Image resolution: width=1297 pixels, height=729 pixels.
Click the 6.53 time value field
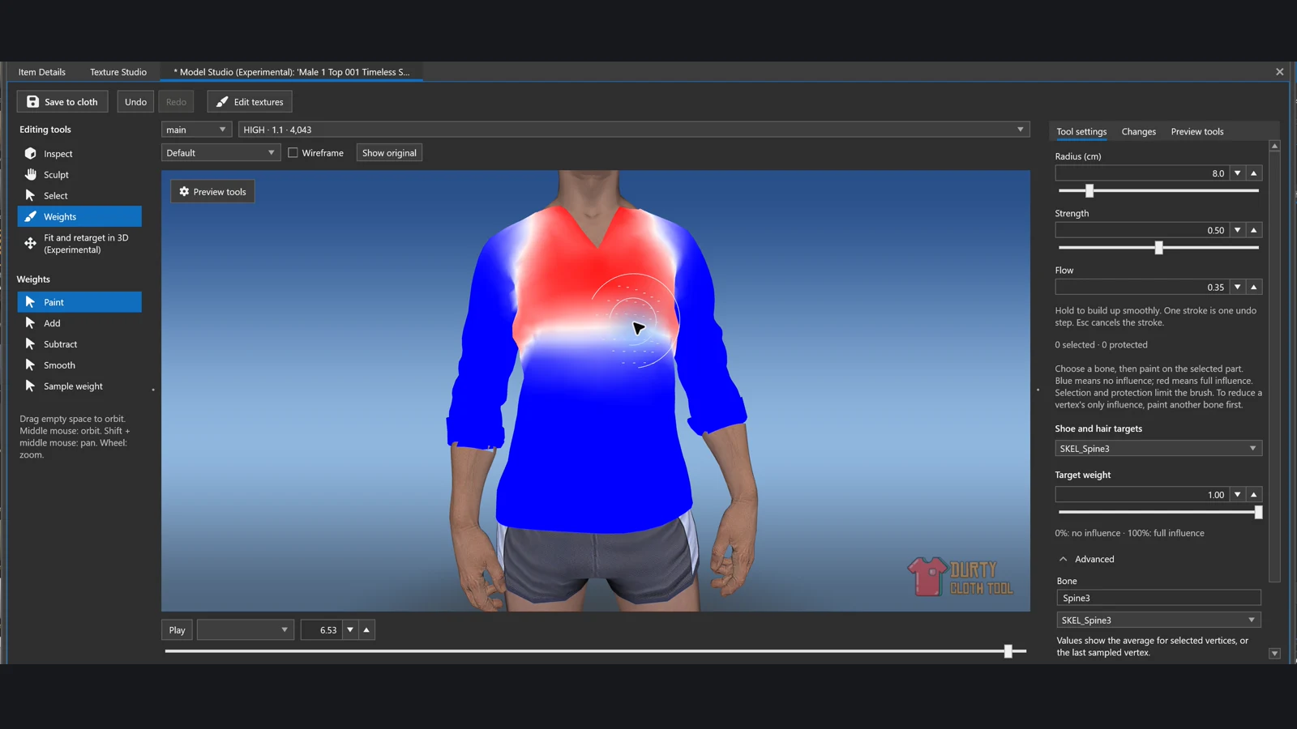321,629
